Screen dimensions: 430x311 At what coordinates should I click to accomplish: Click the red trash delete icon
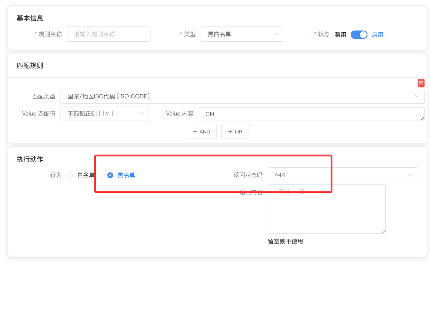421,83
